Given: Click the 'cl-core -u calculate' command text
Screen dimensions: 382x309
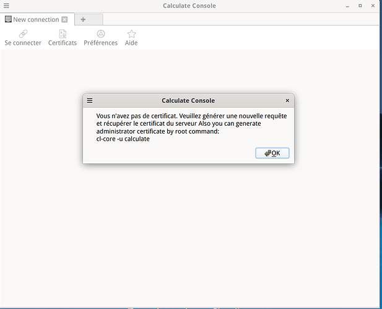Looking at the screenshot, I should pyautogui.click(x=123, y=139).
